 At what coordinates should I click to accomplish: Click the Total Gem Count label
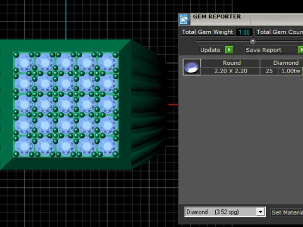point(280,32)
